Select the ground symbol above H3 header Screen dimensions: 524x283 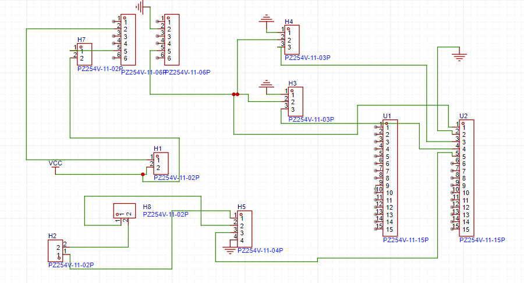[267, 84]
